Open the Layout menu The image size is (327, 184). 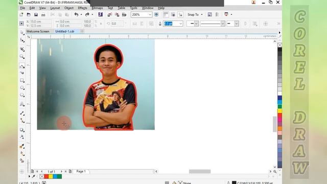[x=55, y=8]
